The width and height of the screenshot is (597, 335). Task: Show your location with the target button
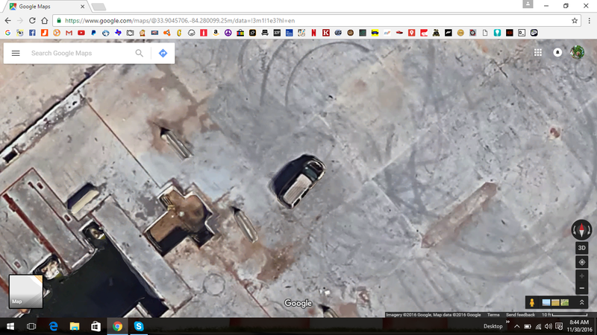coord(582,262)
